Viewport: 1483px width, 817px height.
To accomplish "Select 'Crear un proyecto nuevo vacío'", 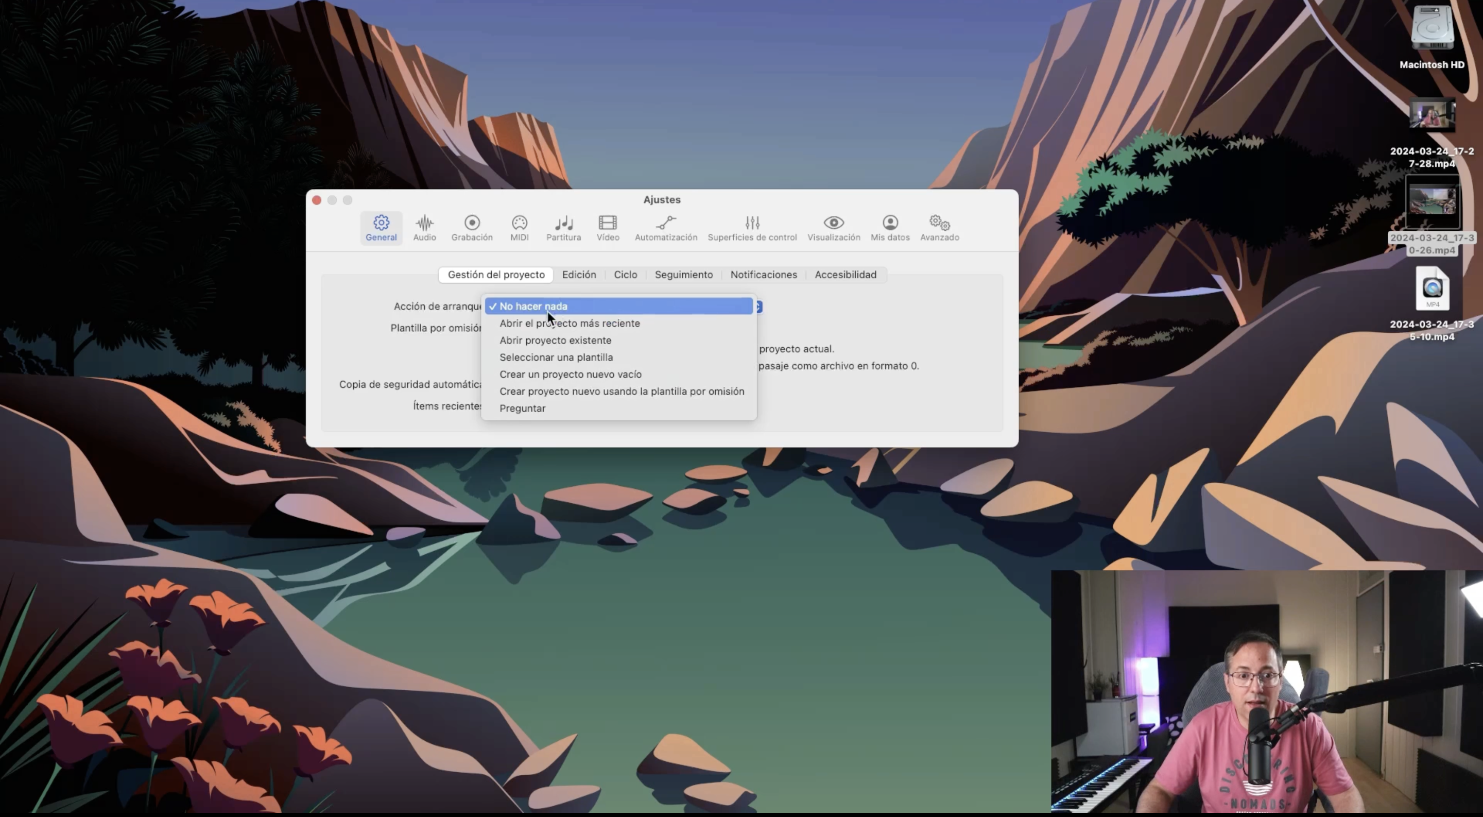I will tap(570, 374).
